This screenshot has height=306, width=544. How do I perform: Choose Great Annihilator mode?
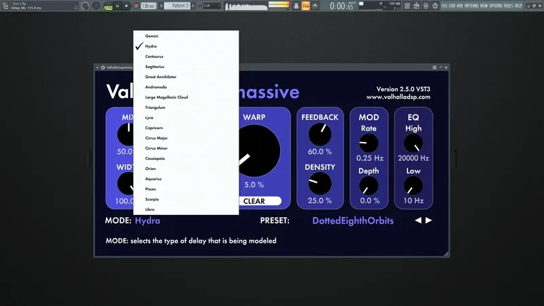click(186, 77)
